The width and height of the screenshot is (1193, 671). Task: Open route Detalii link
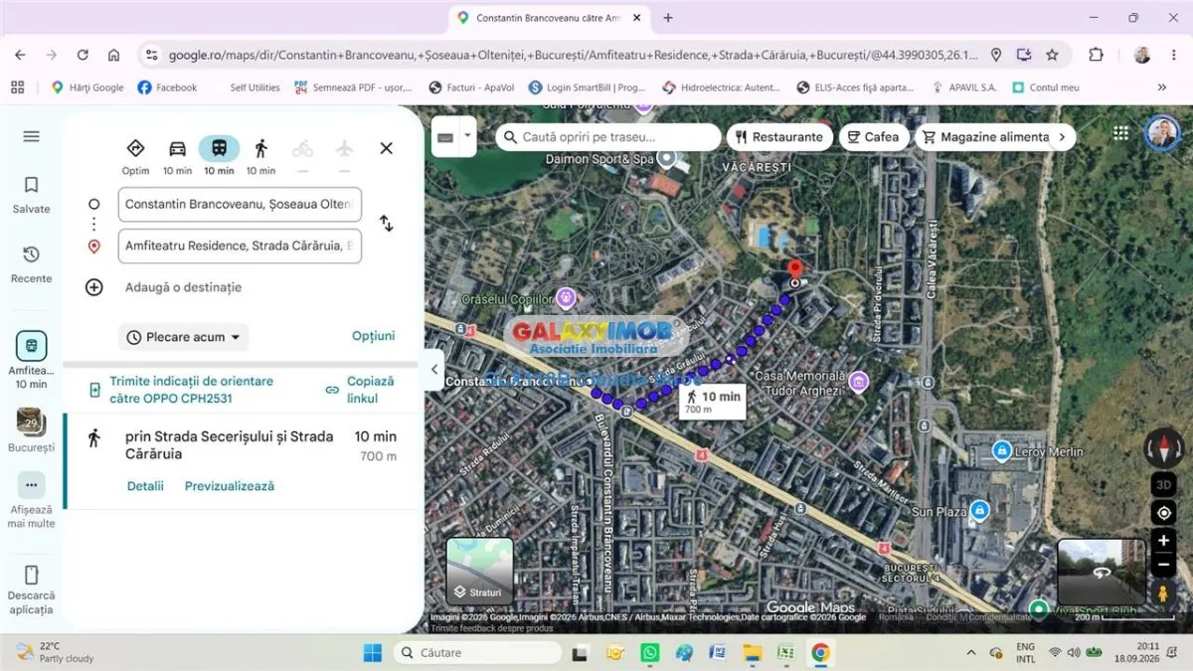pyautogui.click(x=145, y=486)
